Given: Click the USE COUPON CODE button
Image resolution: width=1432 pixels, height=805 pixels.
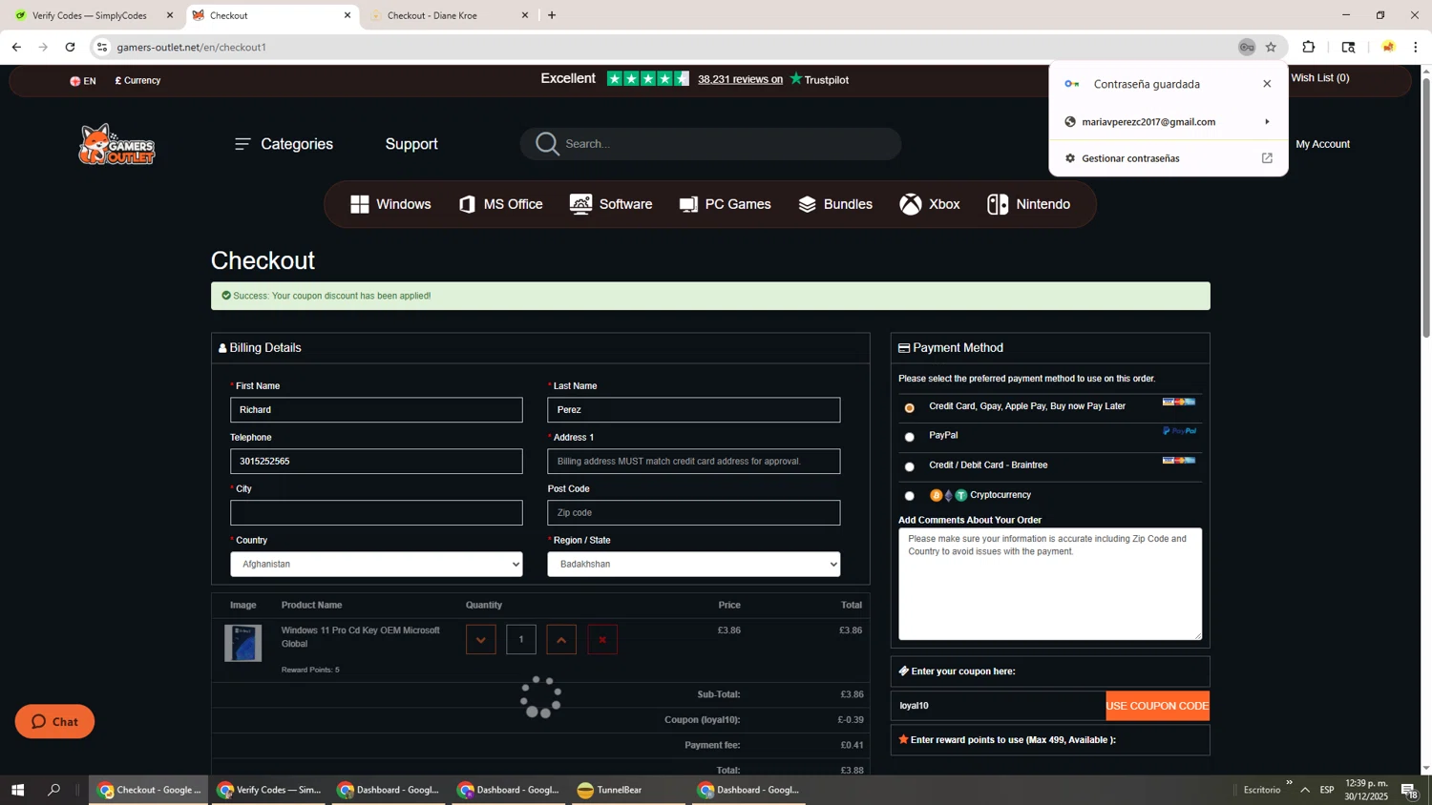Looking at the screenshot, I should point(1158,706).
